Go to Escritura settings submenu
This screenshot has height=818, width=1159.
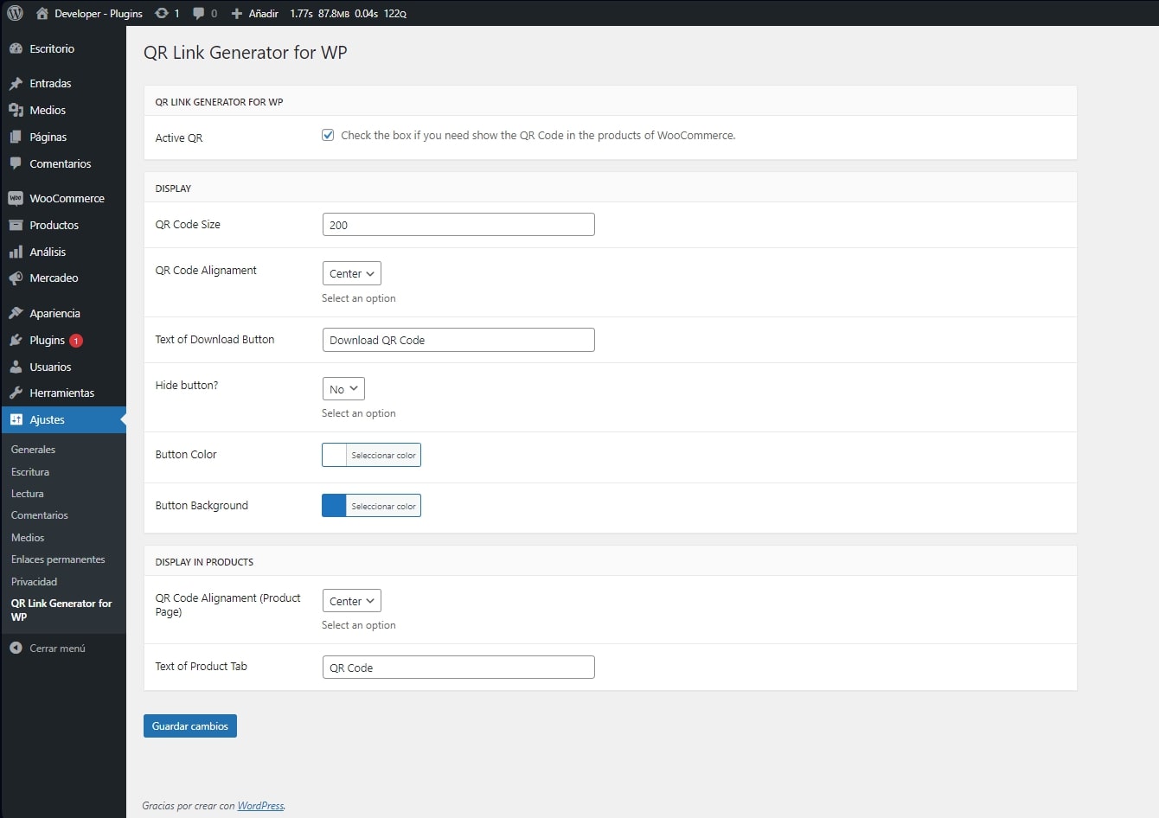click(x=30, y=472)
